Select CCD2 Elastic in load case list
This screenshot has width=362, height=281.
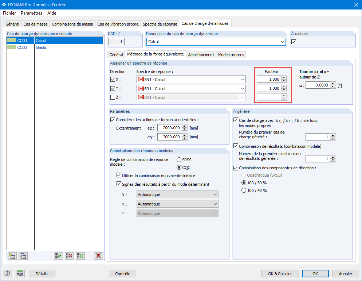pyautogui.click(x=55, y=47)
